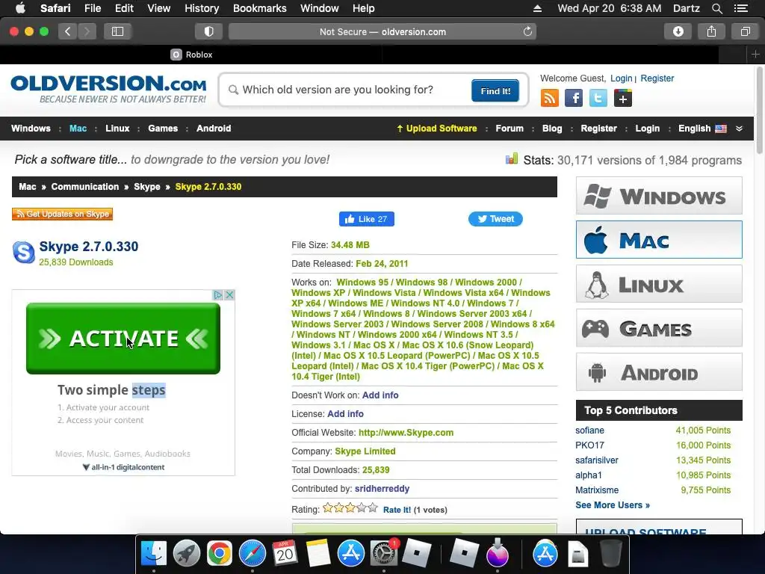Go to Linux in site navigation bar
The image size is (765, 574).
point(117,129)
